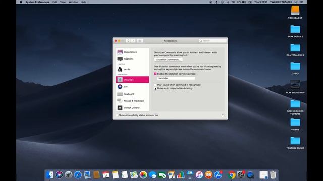Open the Edit menu

(55, 2)
